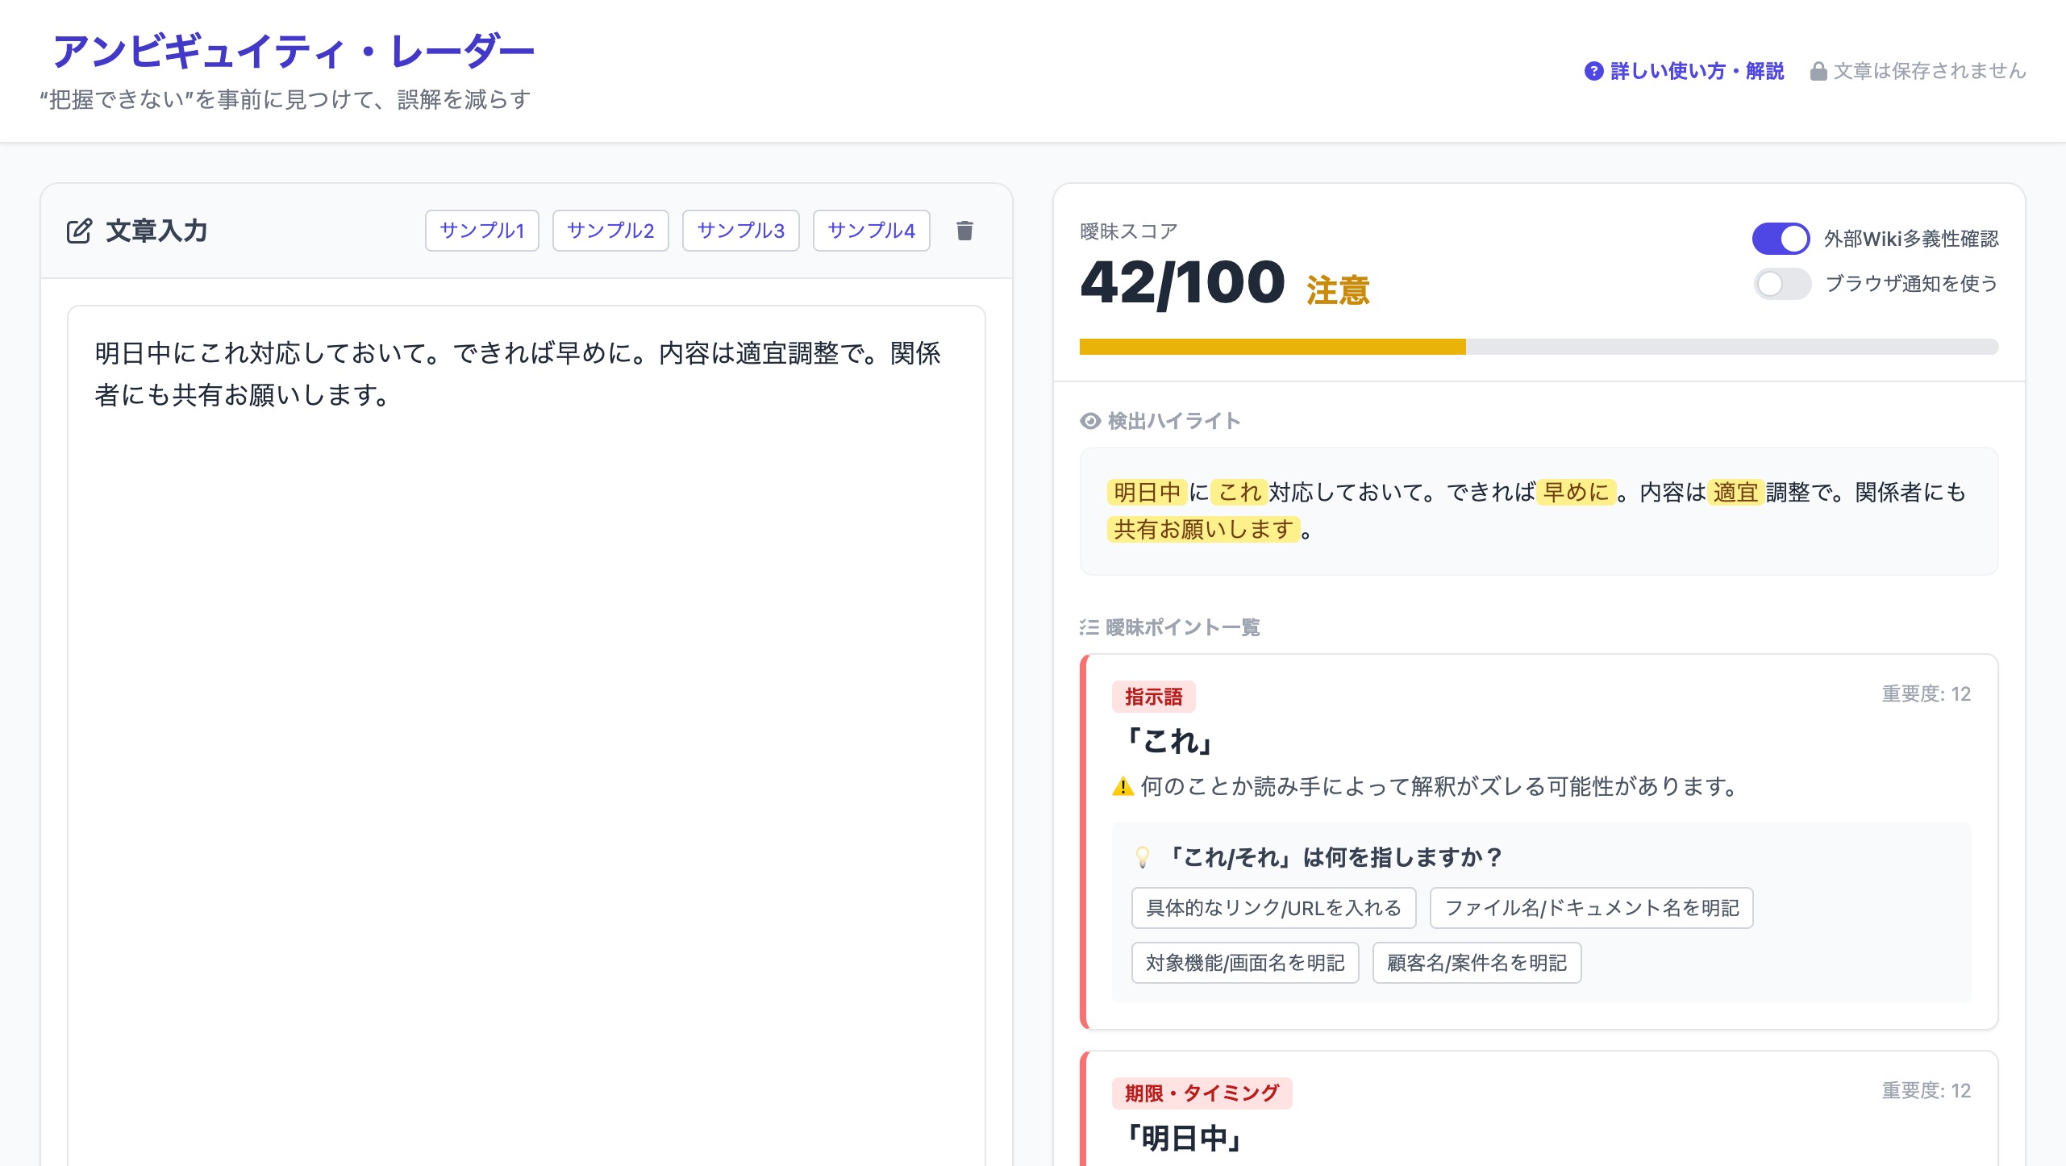Click the warning triangle icon in 指示語 card
This screenshot has height=1166, width=2066.
pyautogui.click(x=1123, y=786)
